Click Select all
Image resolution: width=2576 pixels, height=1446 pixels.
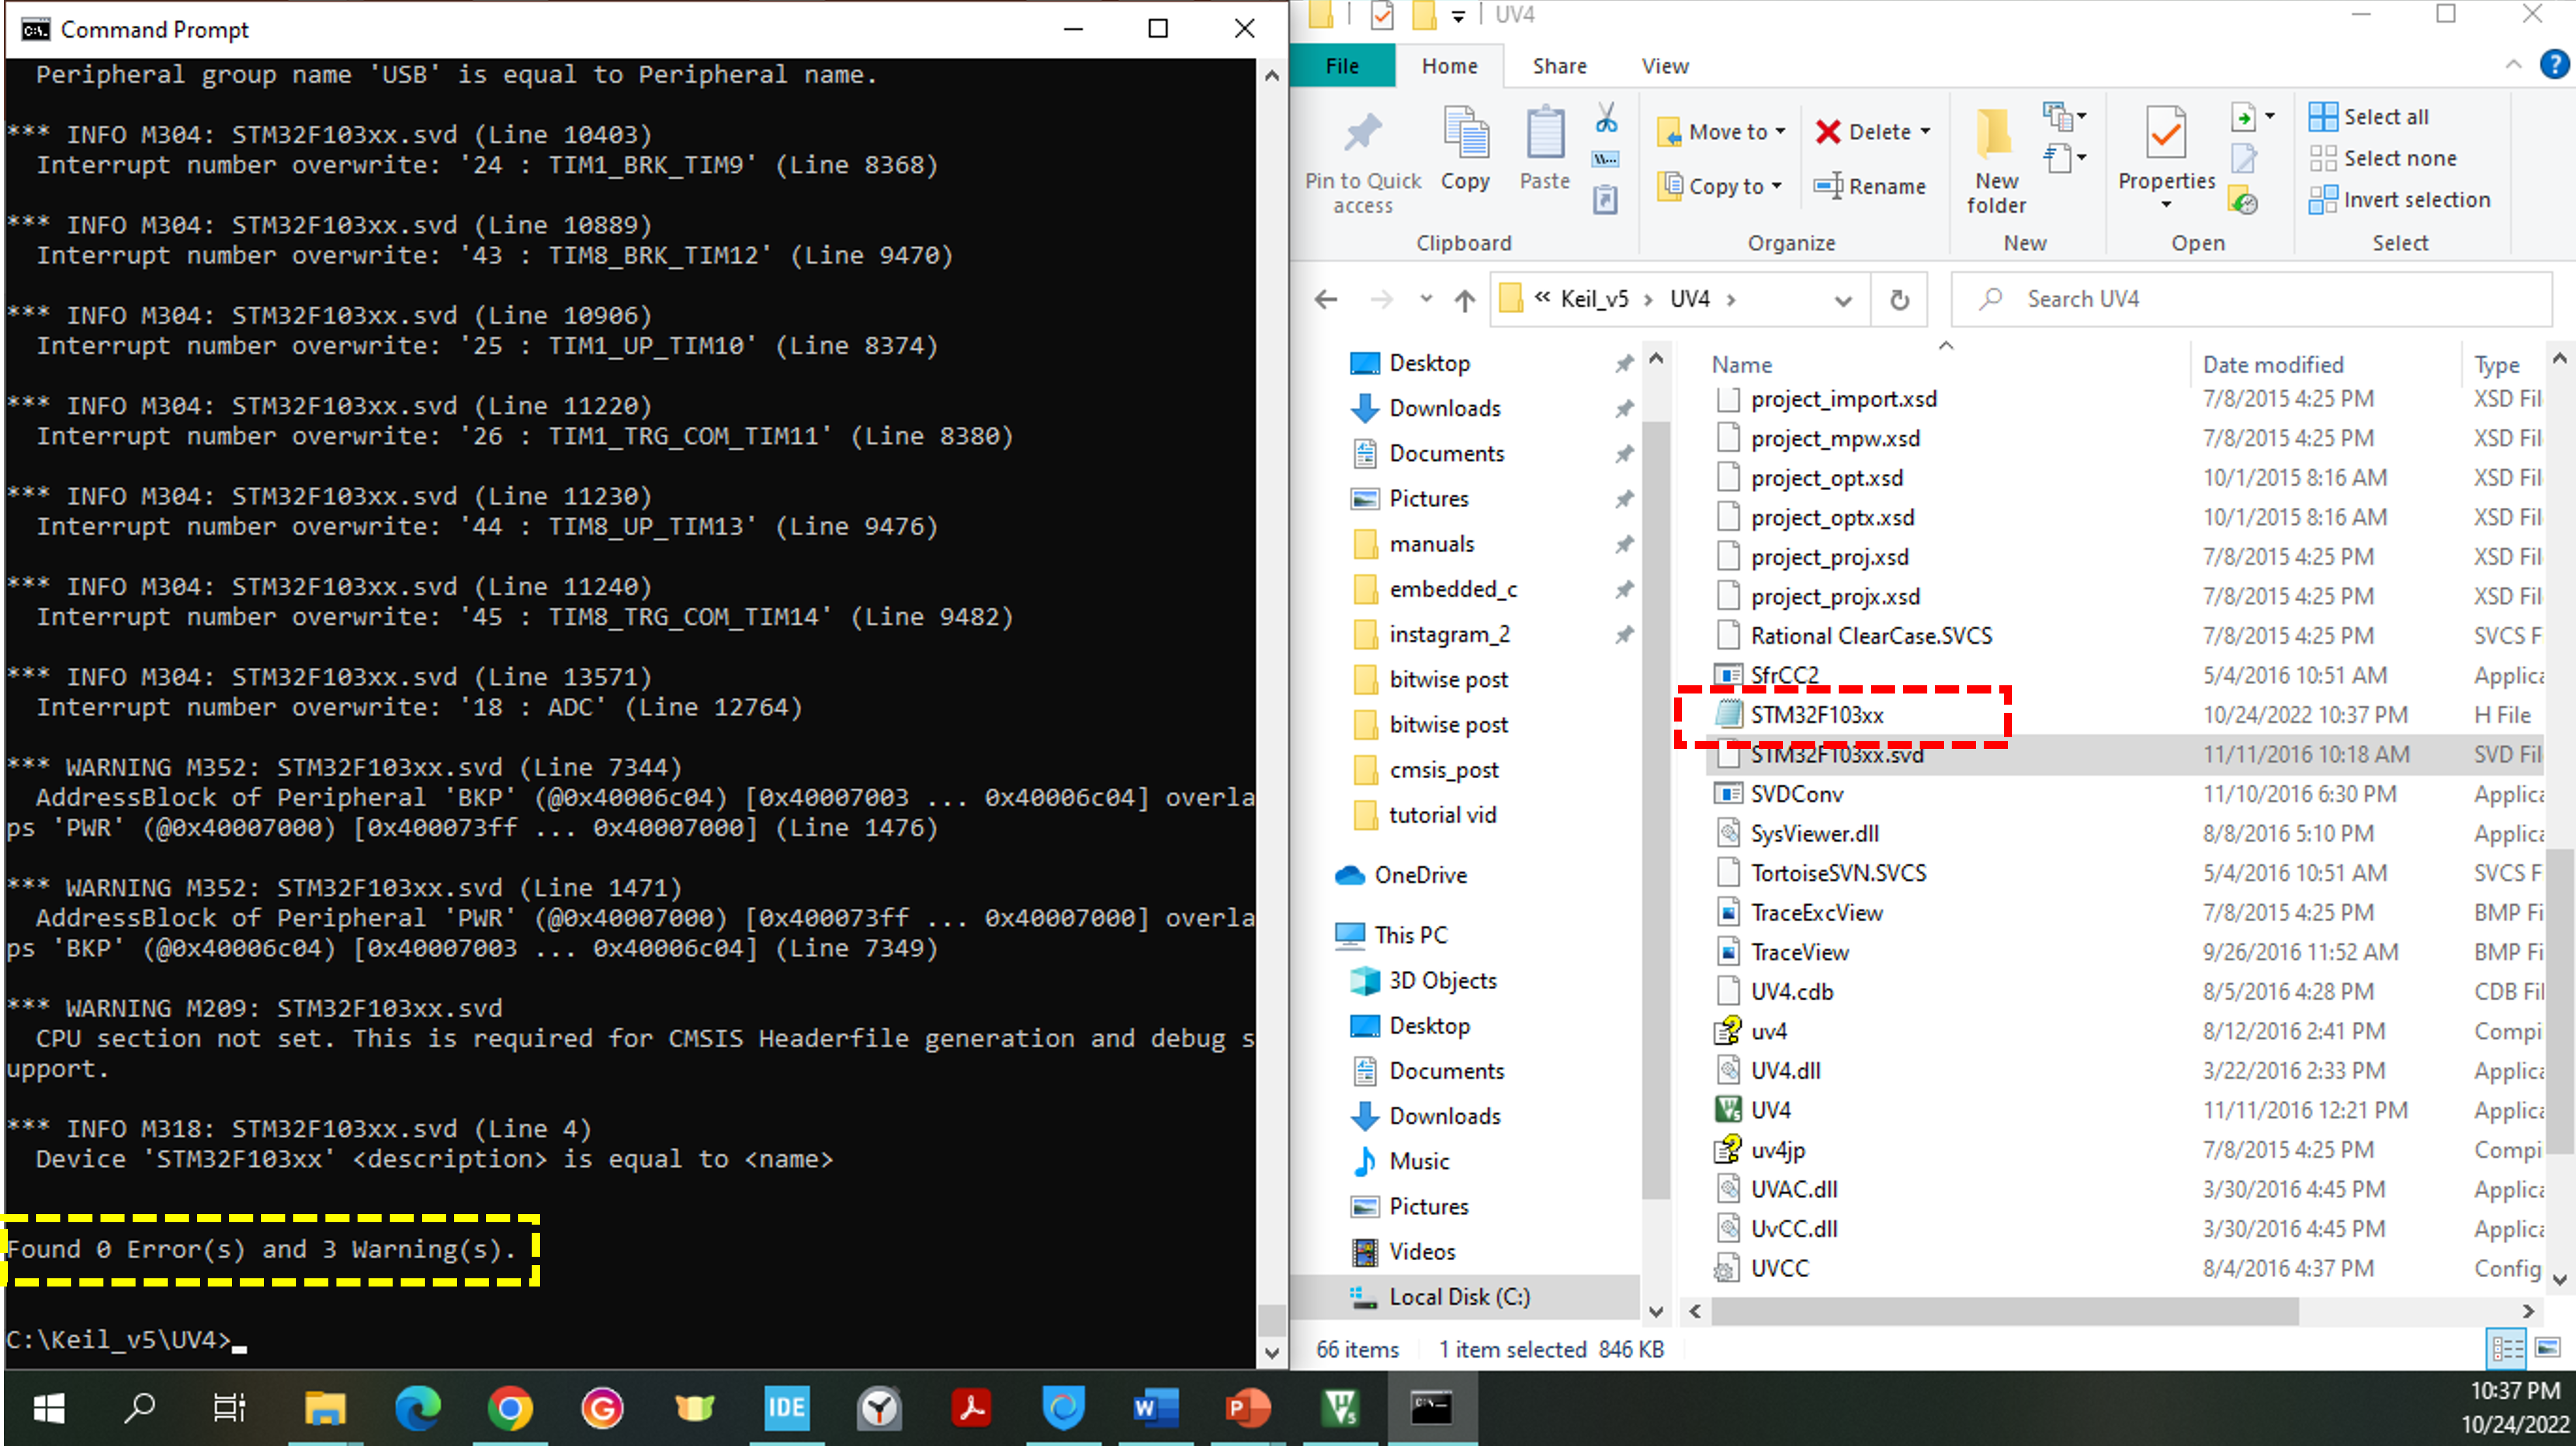pos(2368,117)
